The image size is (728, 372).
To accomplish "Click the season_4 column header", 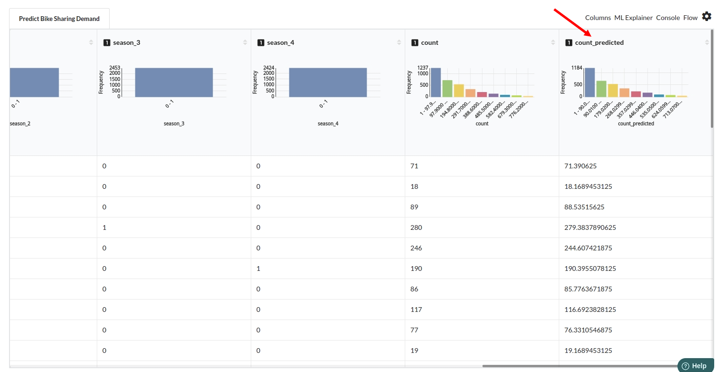I will [x=280, y=42].
